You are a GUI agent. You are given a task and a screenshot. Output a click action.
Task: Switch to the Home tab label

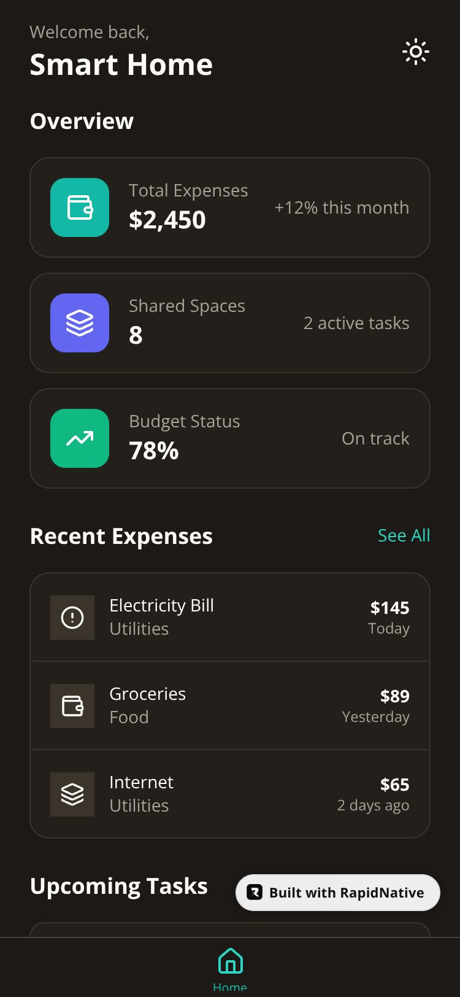[x=230, y=987]
